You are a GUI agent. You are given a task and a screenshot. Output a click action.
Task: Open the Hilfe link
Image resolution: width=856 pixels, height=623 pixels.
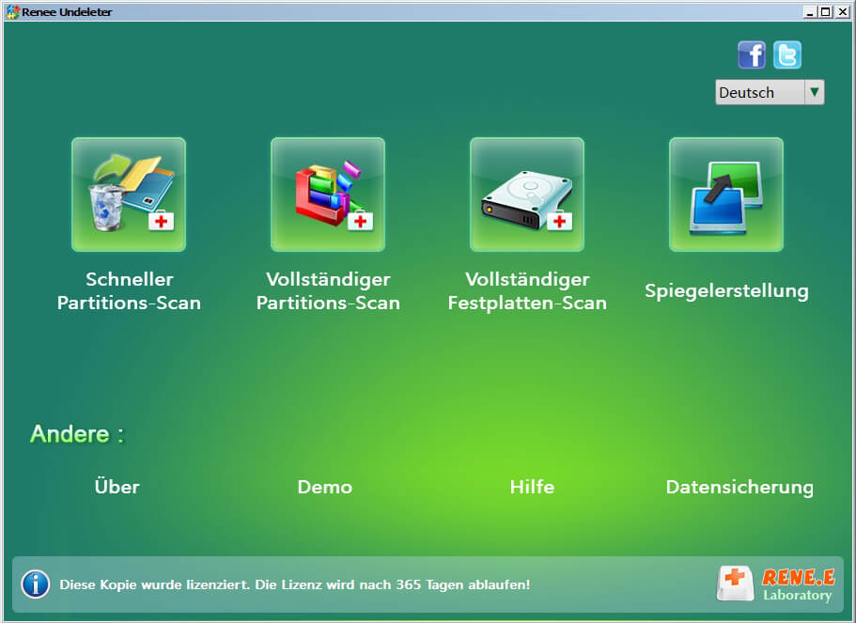532,487
